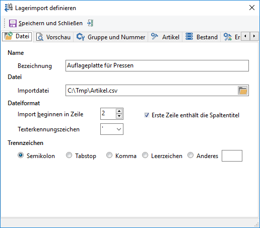Click the Anderes custom separator field
The width and height of the screenshot is (260, 228).
[x=232, y=156]
